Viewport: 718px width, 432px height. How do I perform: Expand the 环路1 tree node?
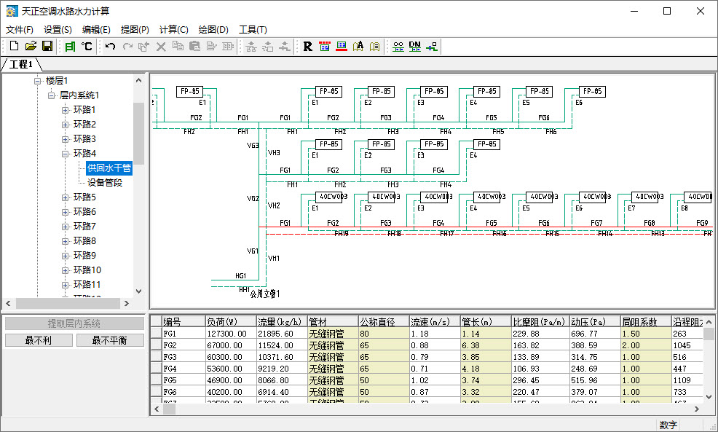[65, 110]
